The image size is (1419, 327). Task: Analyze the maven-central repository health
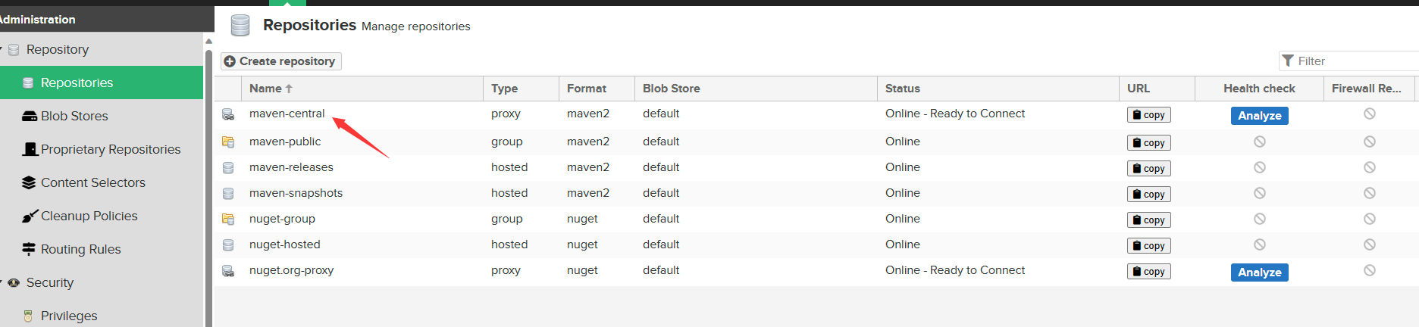[1259, 116]
